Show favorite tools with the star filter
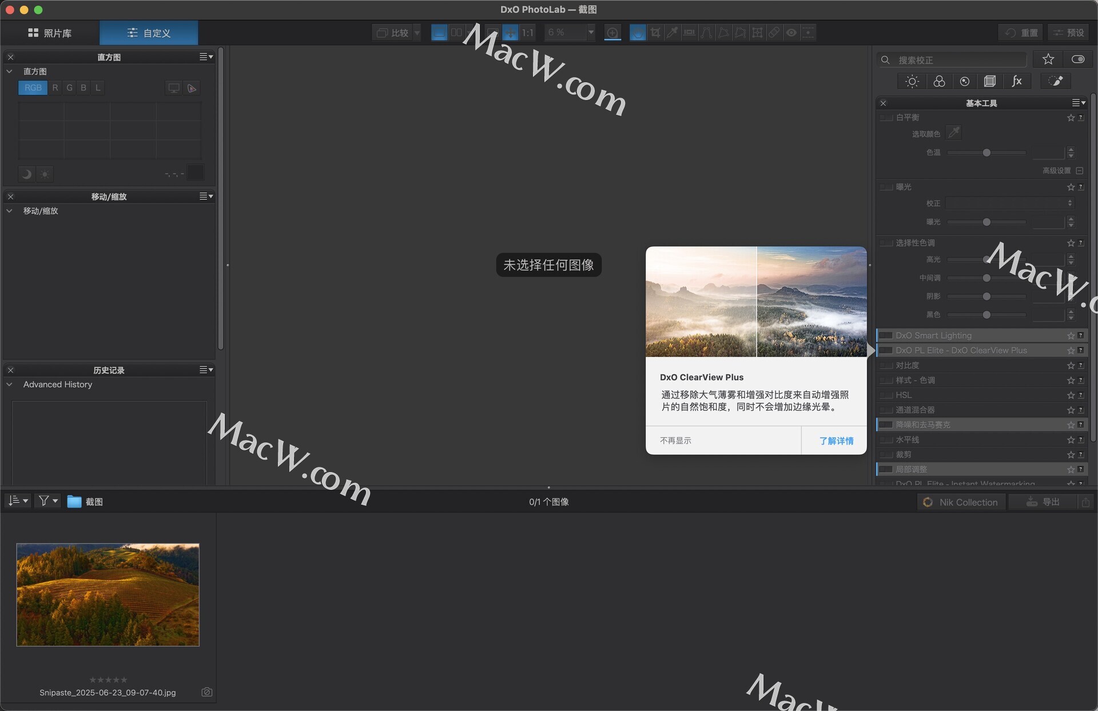 [x=1048, y=59]
